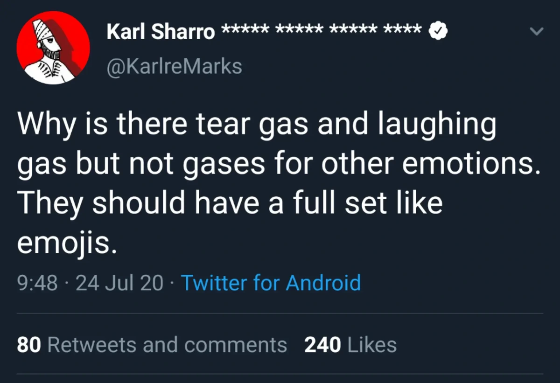Click the 80 retweet count number
560x383 pixels.
tap(29, 345)
